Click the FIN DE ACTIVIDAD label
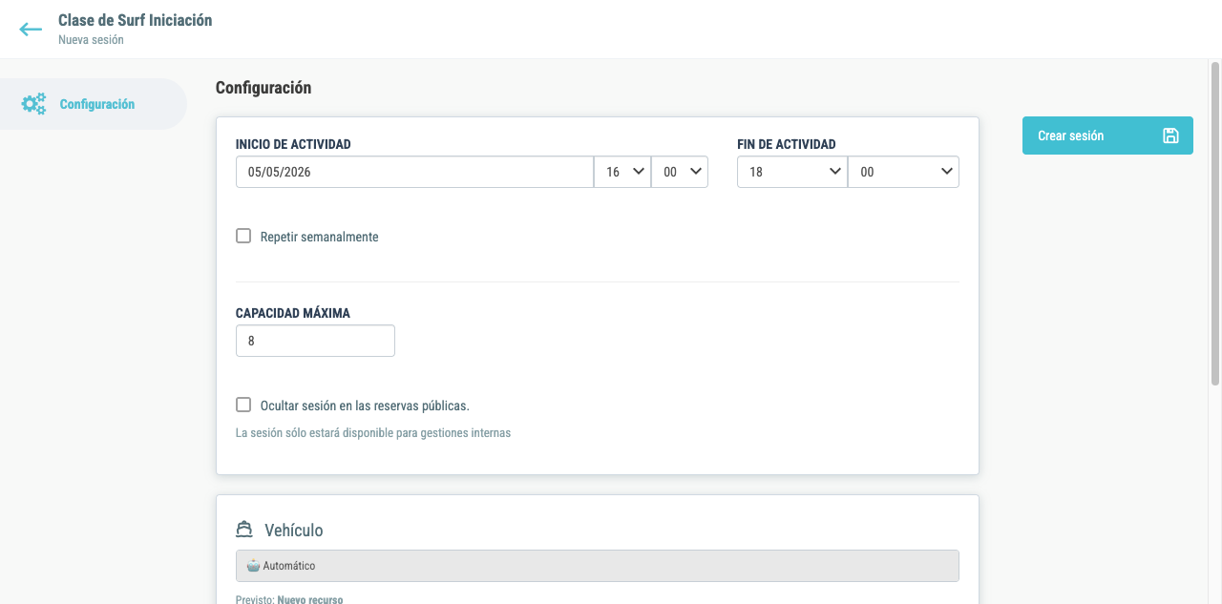The image size is (1222, 604). point(787,144)
